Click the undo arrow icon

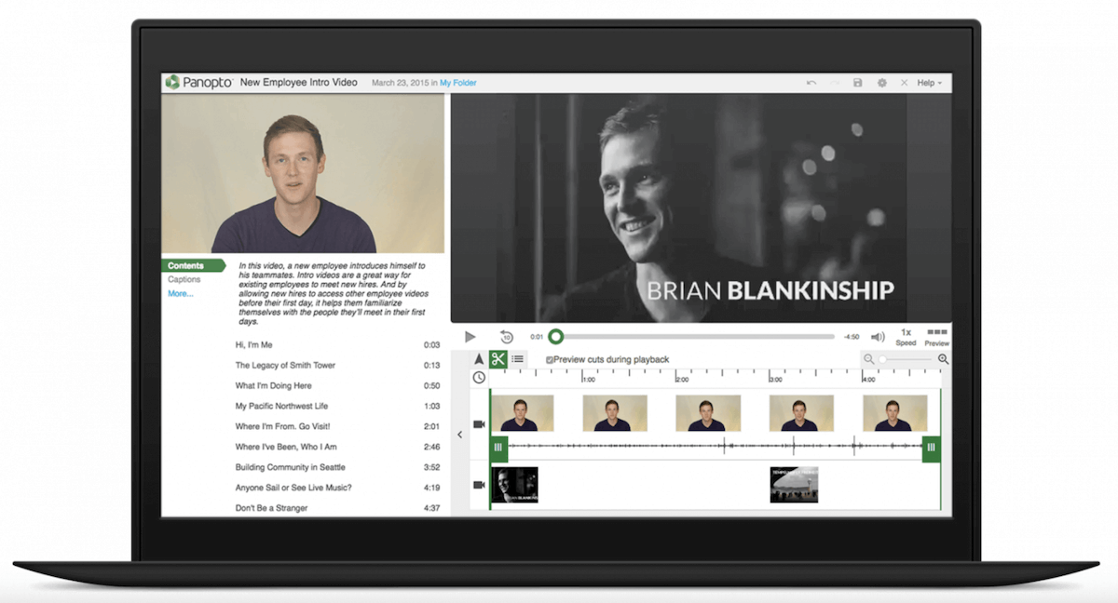pyautogui.click(x=811, y=83)
